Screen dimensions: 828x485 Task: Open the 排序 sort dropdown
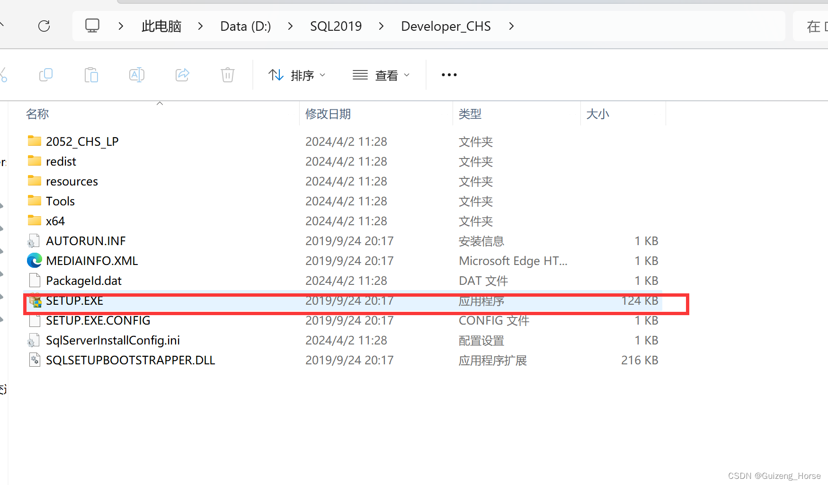pyautogui.click(x=297, y=75)
